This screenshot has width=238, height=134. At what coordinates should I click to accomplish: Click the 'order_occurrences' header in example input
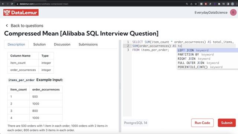tap(46, 89)
